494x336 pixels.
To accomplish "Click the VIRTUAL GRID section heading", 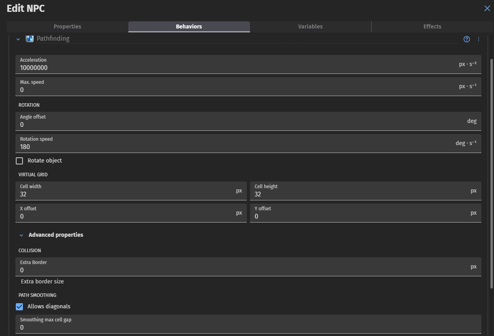I will [x=33, y=175].
